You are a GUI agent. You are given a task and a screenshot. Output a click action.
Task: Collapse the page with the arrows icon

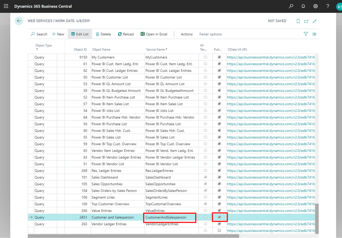point(315,21)
